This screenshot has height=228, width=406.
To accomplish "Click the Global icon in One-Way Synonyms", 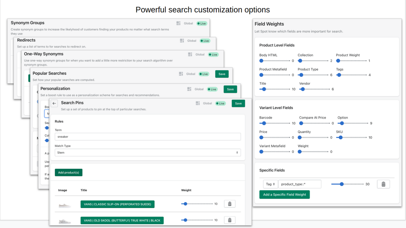I will coord(190,54).
